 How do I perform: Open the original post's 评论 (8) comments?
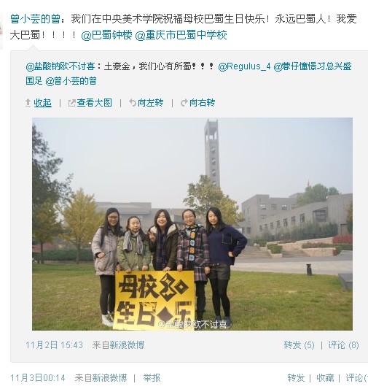(x=343, y=345)
